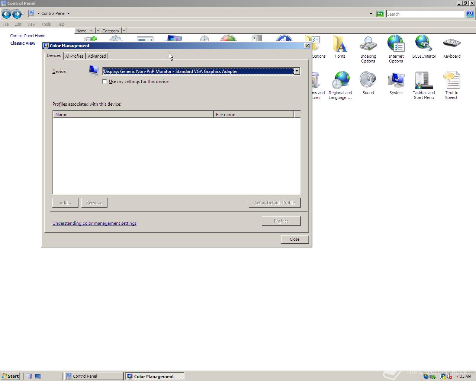Screen dimensions: 476x381
Task: Open the Keyboard control panel item
Action: pyautogui.click(x=452, y=47)
